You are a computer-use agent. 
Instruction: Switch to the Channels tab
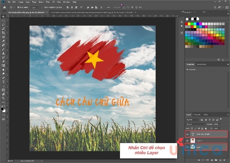tap(198, 114)
